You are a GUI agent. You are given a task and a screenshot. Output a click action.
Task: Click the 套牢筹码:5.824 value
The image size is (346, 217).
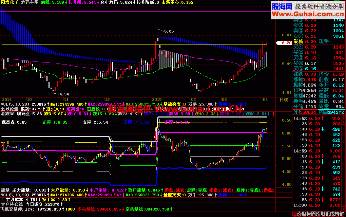(116, 2)
